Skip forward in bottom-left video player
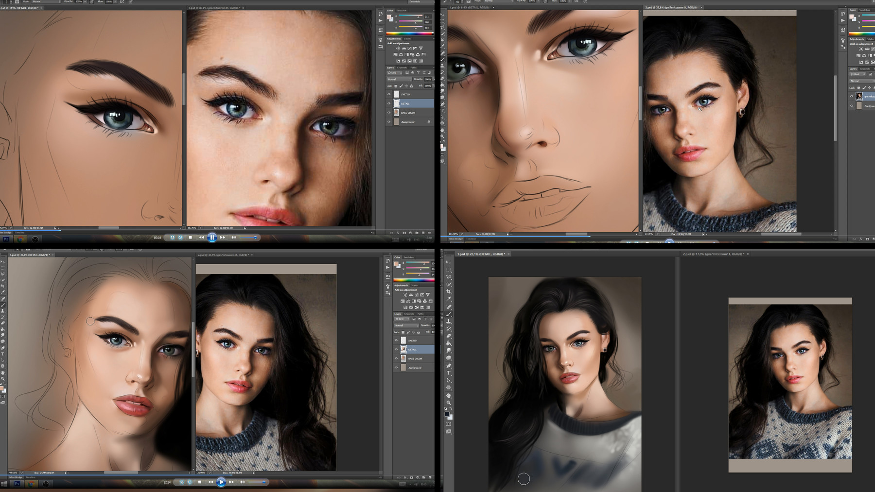Viewport: 875px width, 492px height. [231, 482]
